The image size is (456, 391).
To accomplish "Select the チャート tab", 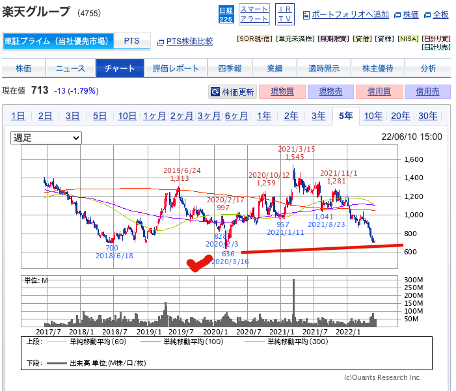I will 120,68.
